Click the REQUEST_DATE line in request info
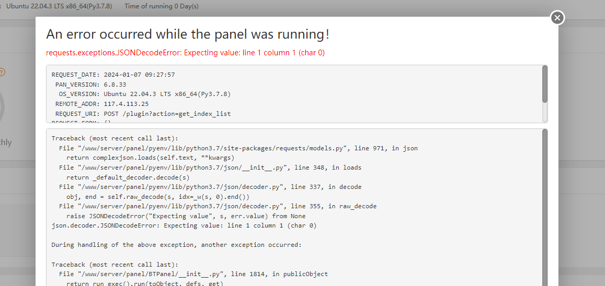 [113, 75]
